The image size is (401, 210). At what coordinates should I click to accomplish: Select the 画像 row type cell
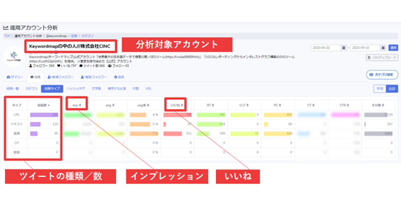click(x=16, y=133)
